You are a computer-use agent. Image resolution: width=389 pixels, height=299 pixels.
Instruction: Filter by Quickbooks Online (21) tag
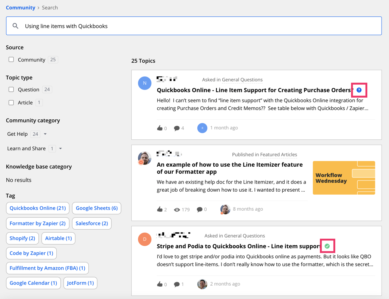pos(38,208)
